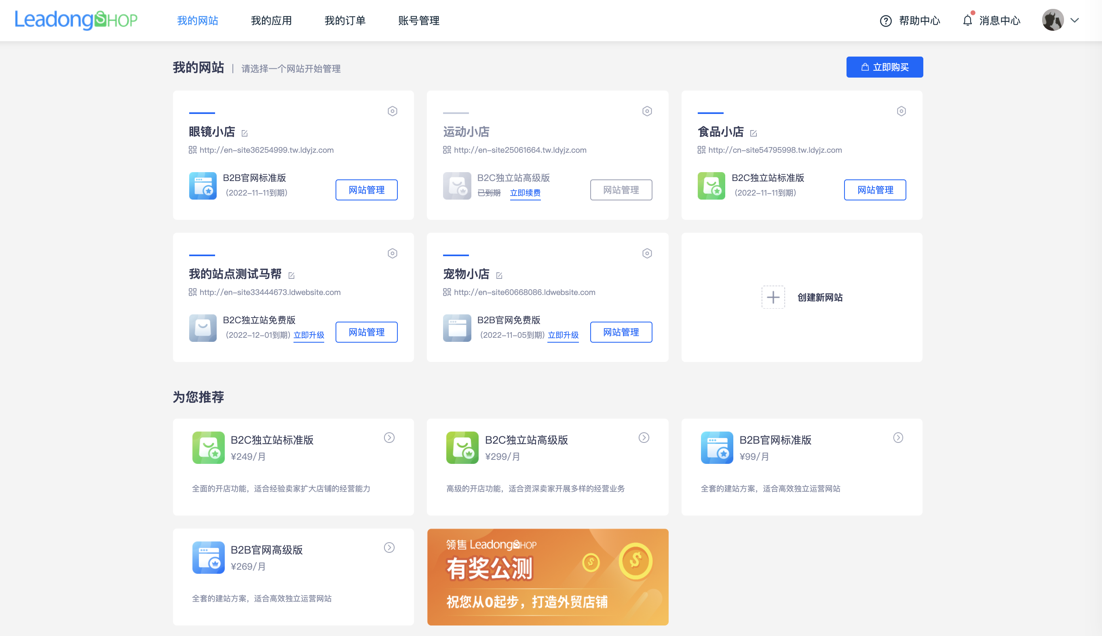Click the 立即购买 button
The image size is (1102, 636).
885,67
